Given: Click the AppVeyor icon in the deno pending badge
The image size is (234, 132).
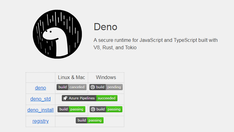Looking at the screenshot, I should (x=93, y=87).
